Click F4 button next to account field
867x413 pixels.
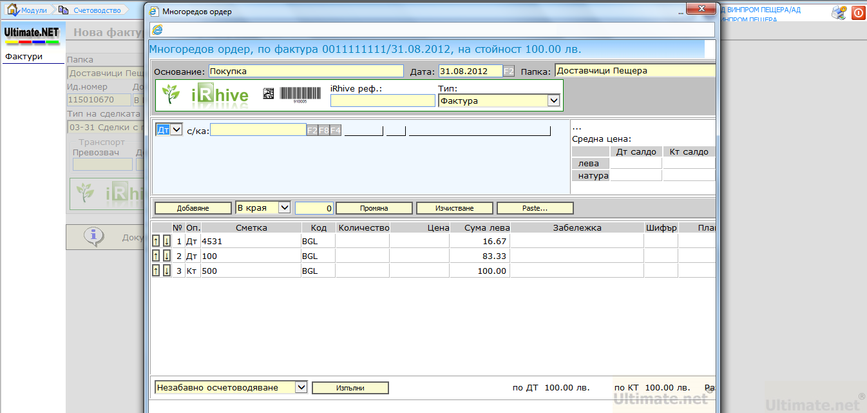(x=336, y=130)
